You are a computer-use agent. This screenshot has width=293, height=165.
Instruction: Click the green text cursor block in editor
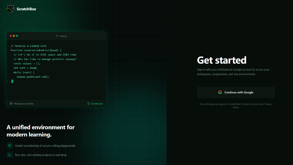[x=12, y=81]
